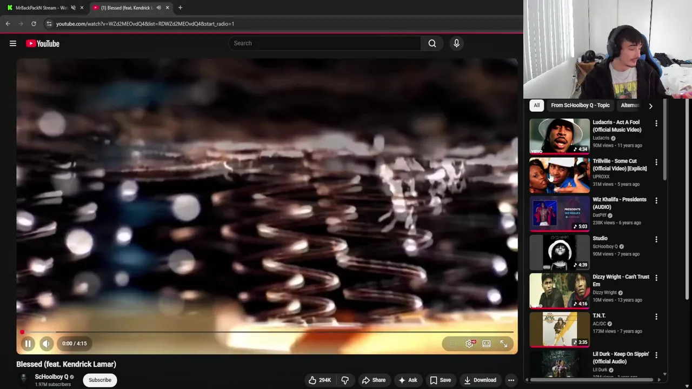Open options menu for Ludacris video

tap(656, 124)
